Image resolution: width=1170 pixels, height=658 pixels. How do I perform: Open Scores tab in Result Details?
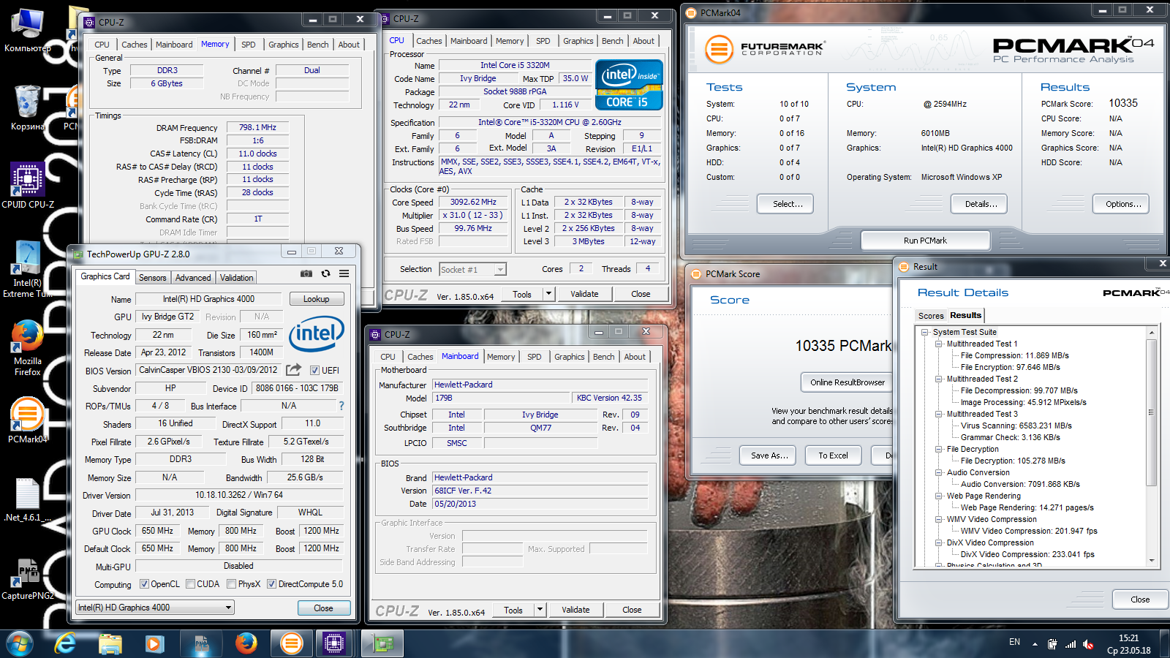pos(931,316)
